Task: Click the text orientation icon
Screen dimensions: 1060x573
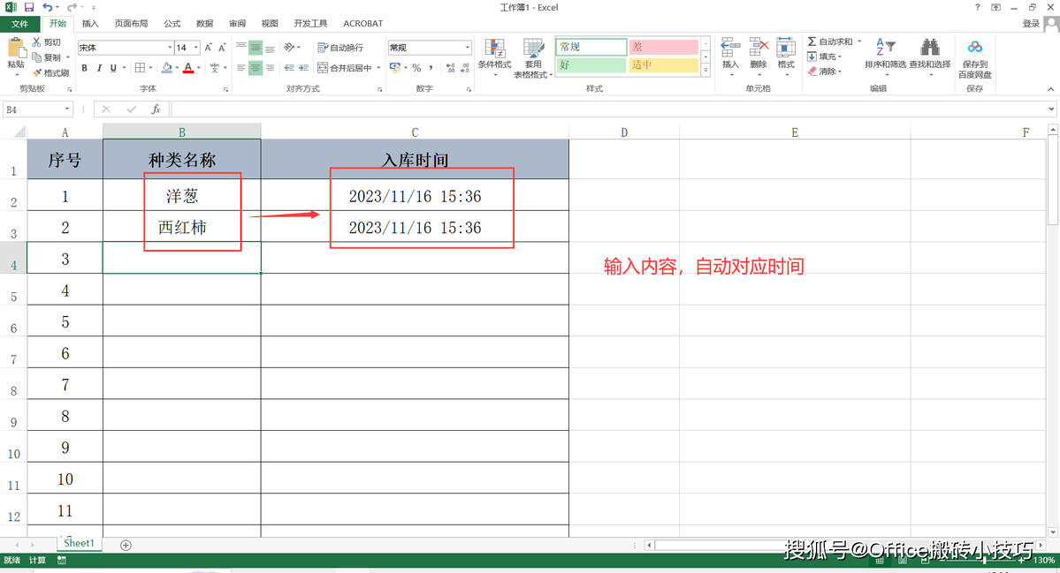Action: [x=289, y=48]
